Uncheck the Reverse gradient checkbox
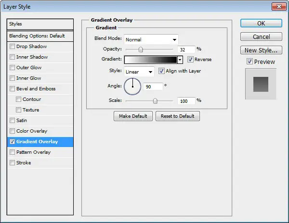Viewport: 289px width, 223px height. [x=190, y=60]
